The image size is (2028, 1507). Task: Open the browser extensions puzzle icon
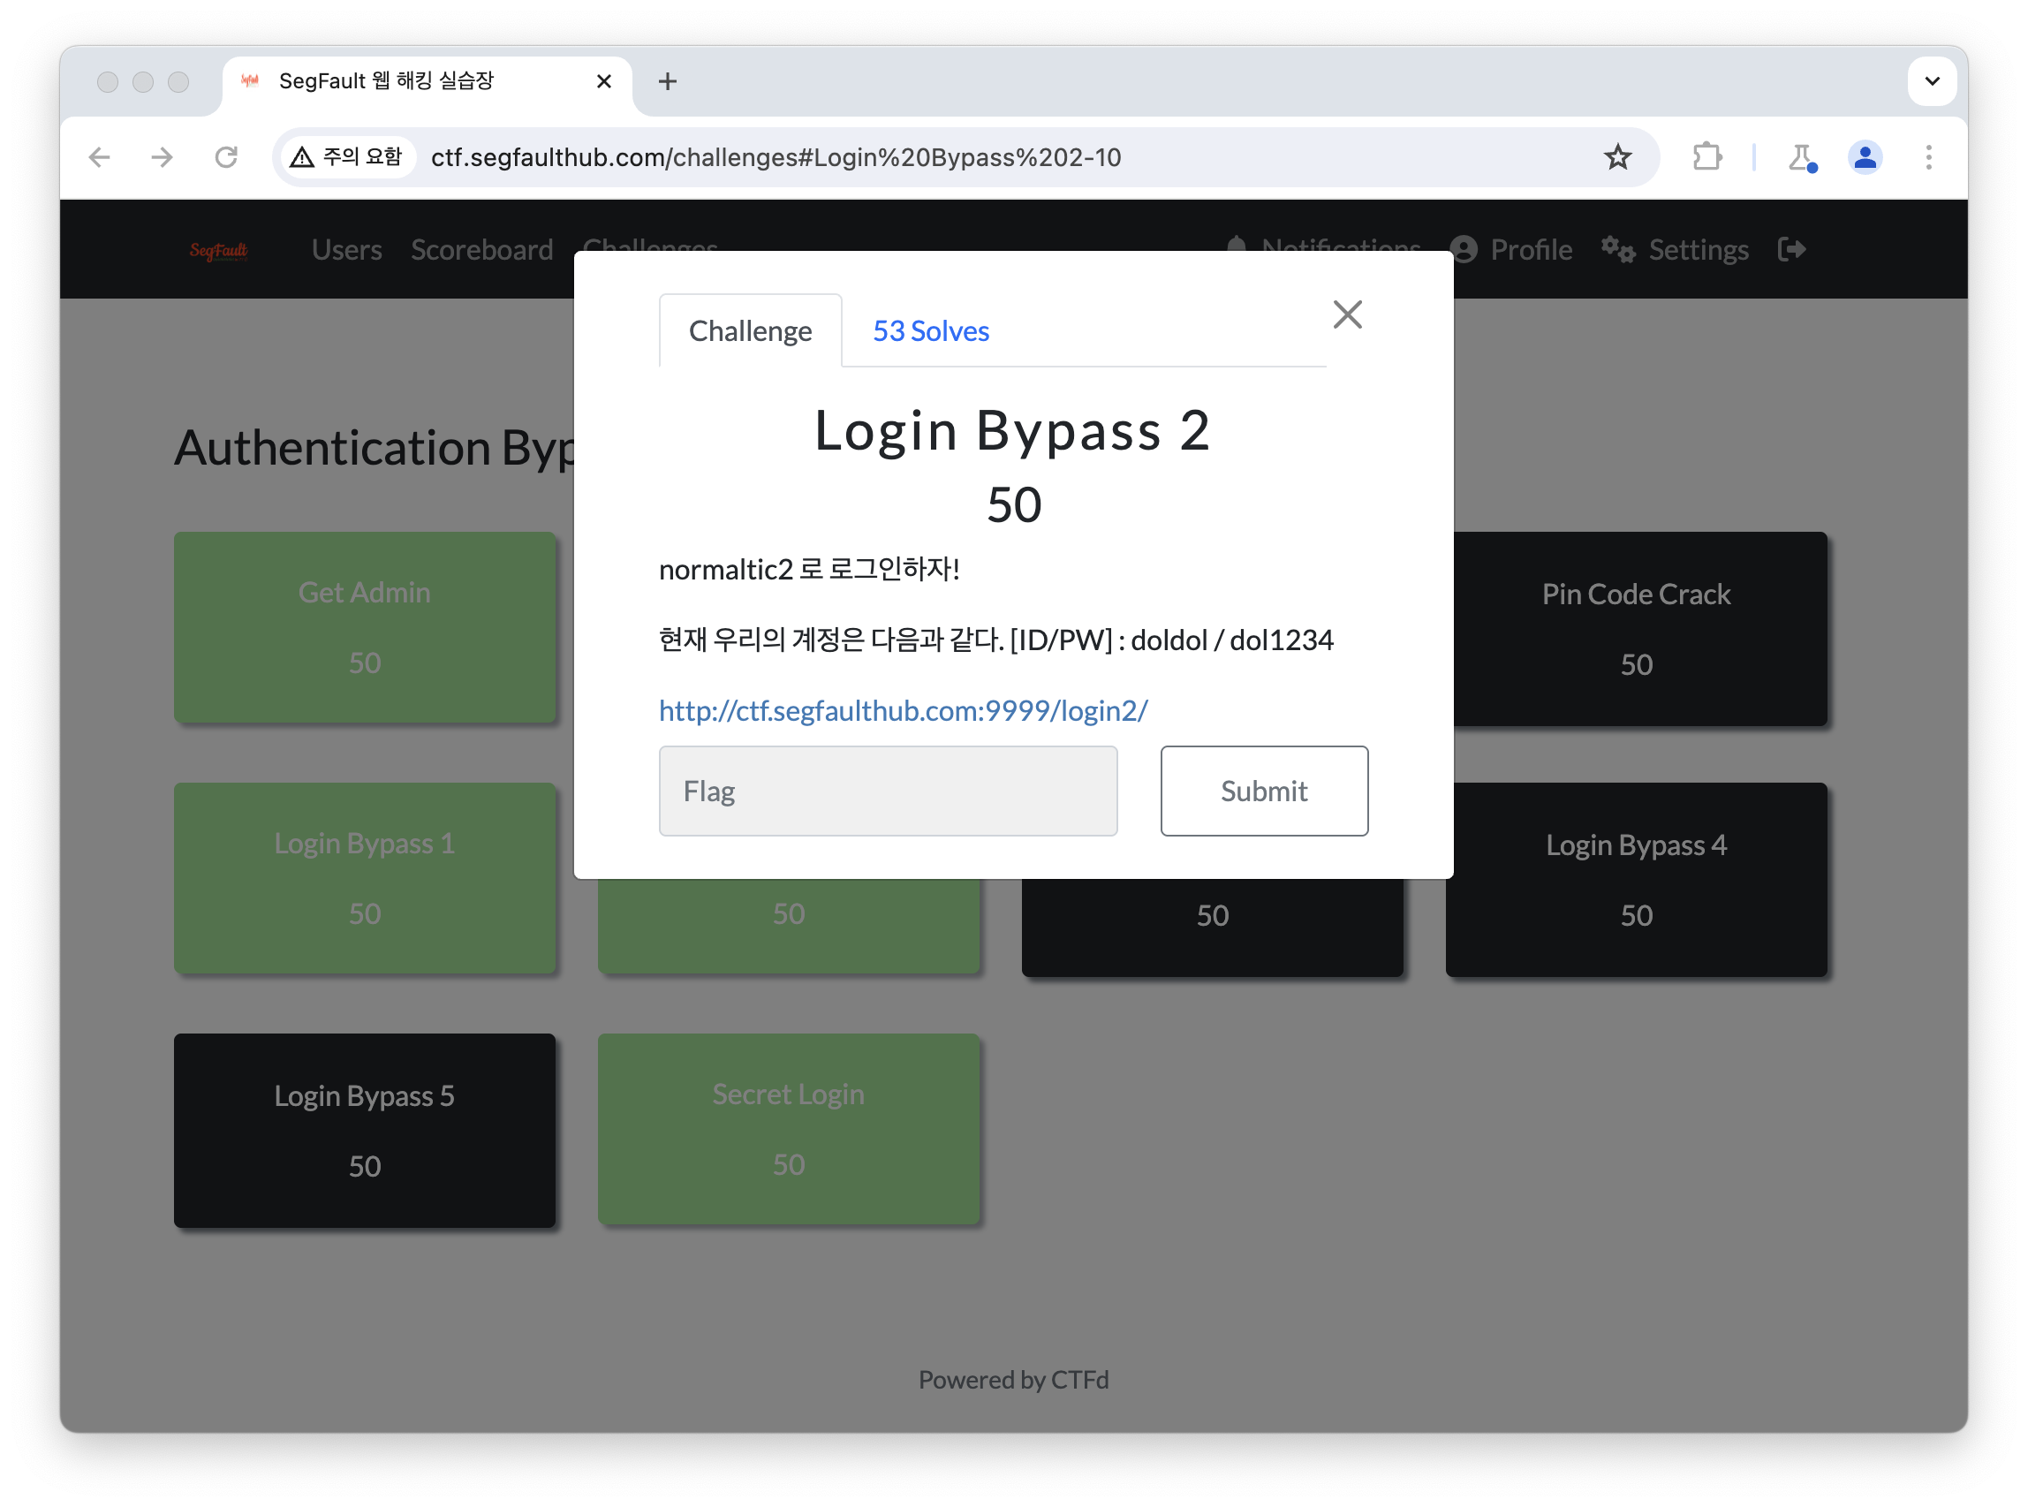[x=1706, y=157]
